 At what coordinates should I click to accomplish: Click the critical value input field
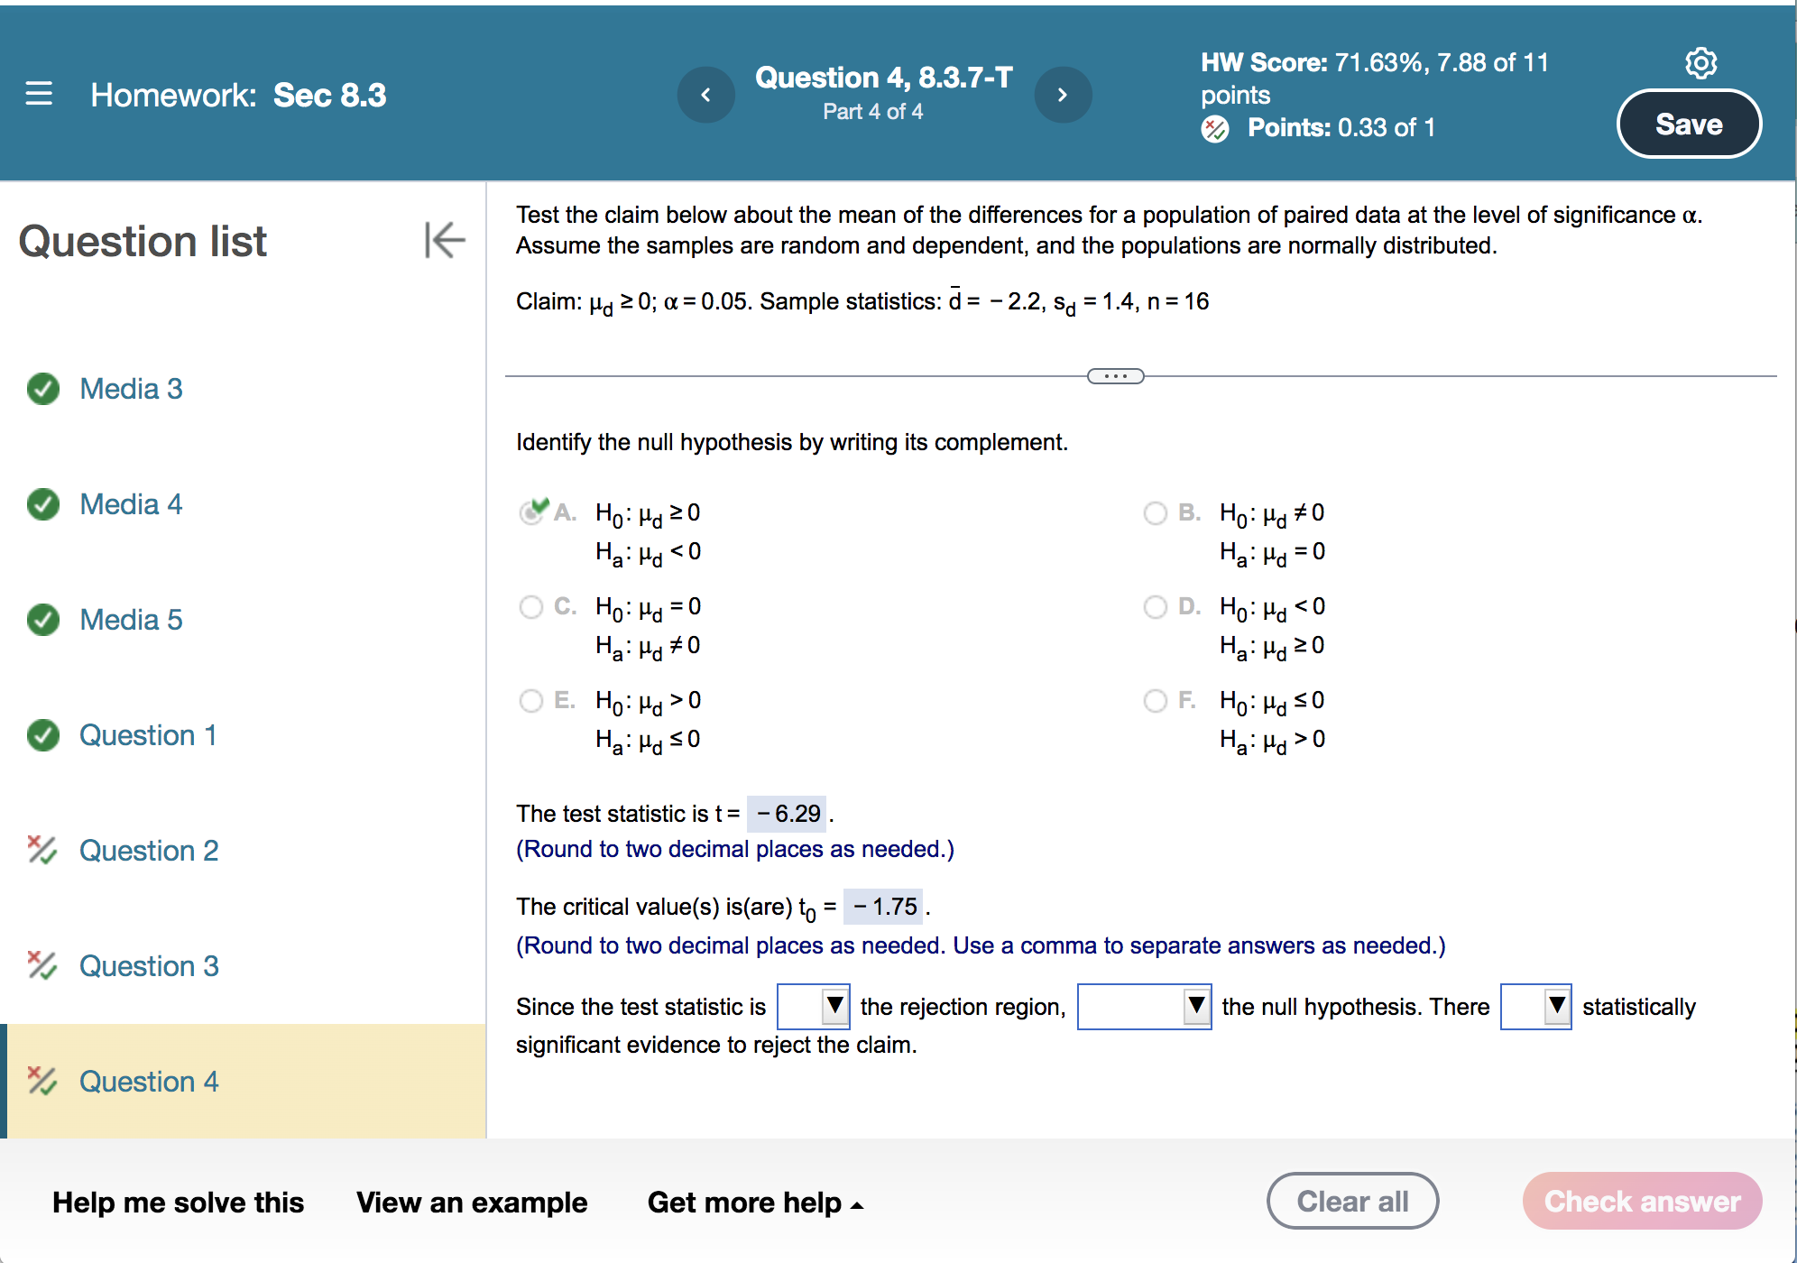coord(884,907)
